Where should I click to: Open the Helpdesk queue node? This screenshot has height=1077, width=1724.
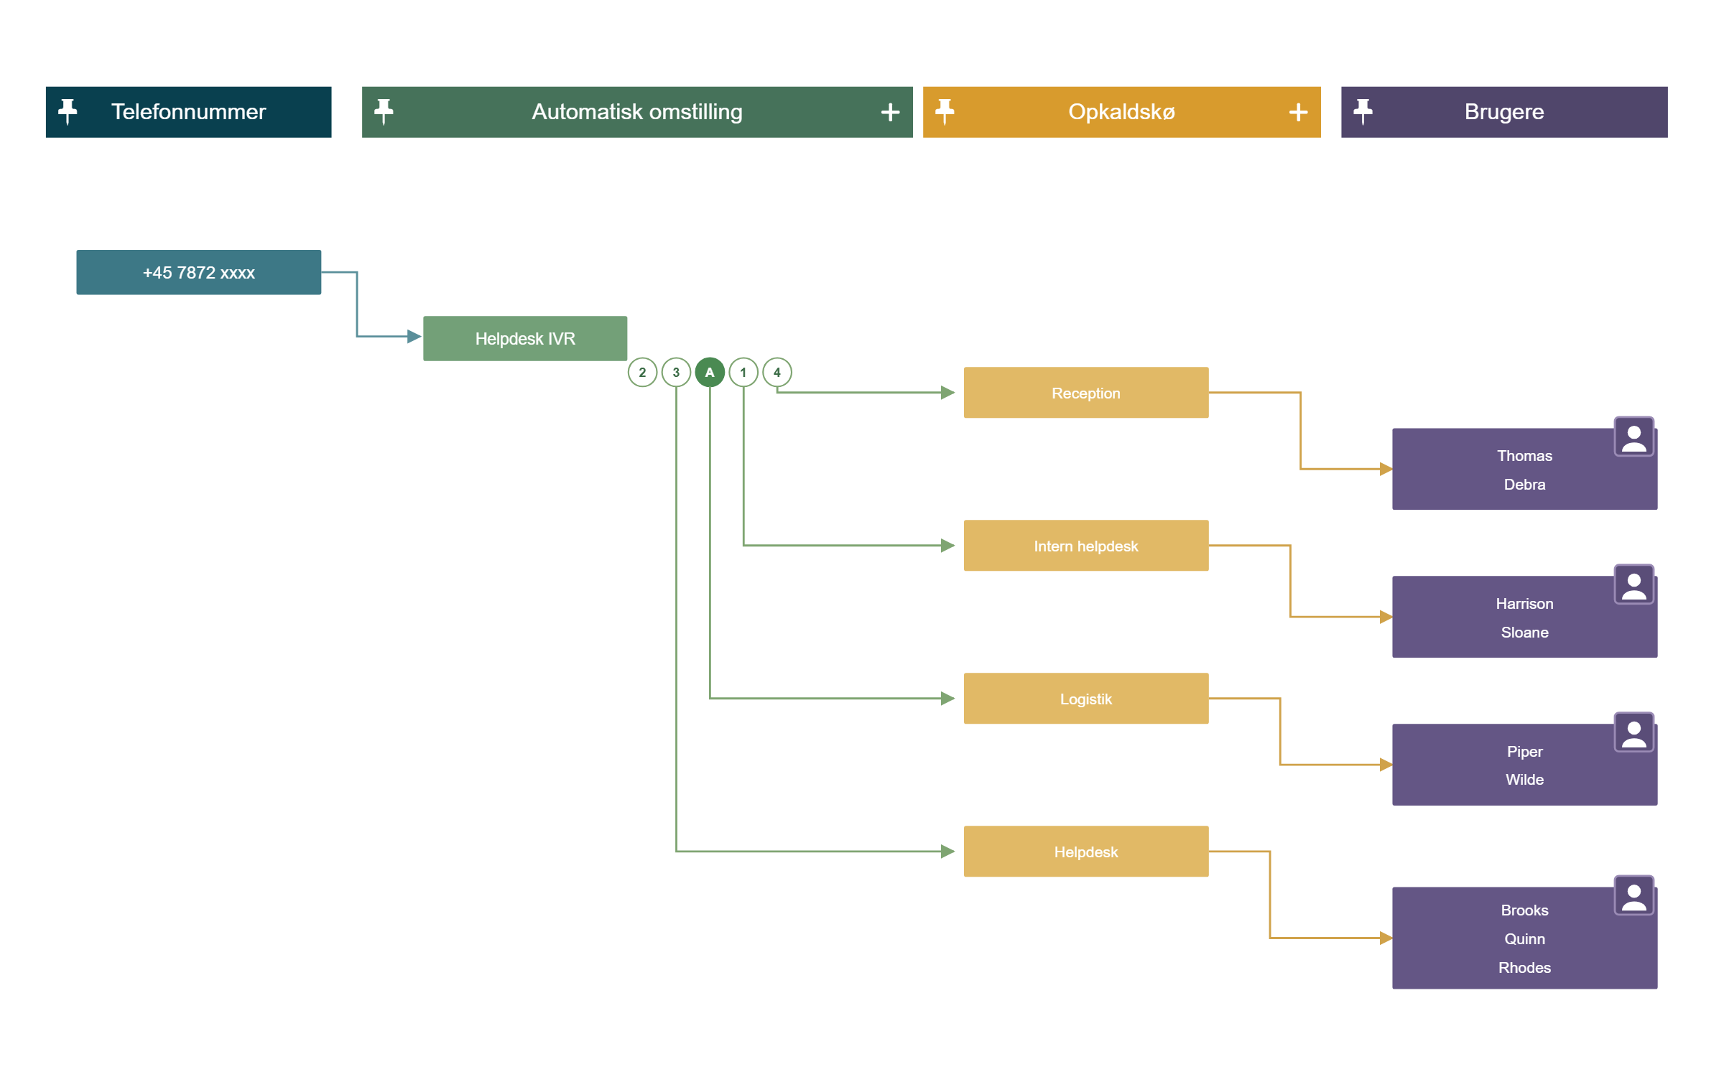click(1086, 852)
